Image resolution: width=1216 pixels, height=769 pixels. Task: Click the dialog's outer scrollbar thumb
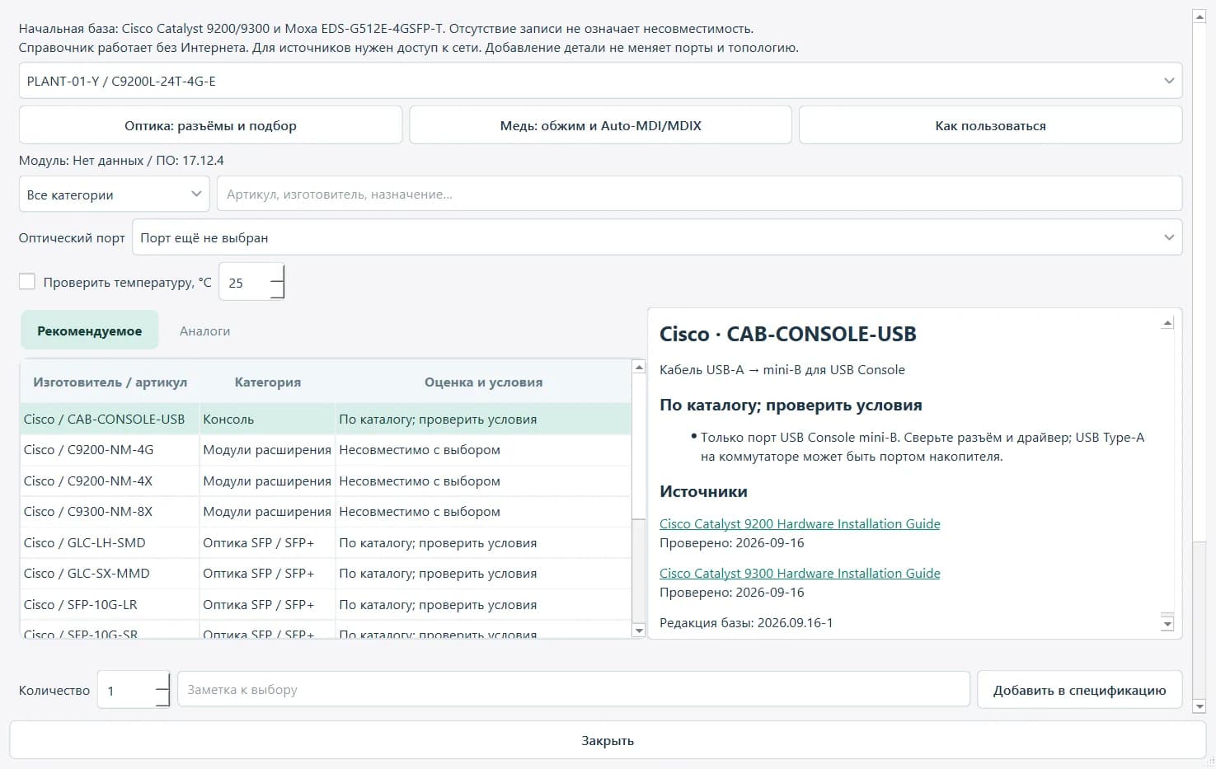pyautogui.click(x=1199, y=282)
